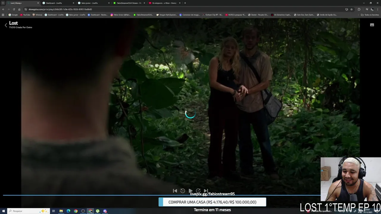Close the Dashboard - LivePix tab

[x=73, y=3]
